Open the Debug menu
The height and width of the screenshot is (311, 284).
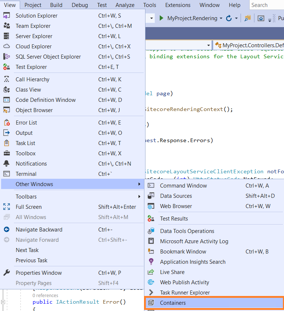click(x=80, y=5)
